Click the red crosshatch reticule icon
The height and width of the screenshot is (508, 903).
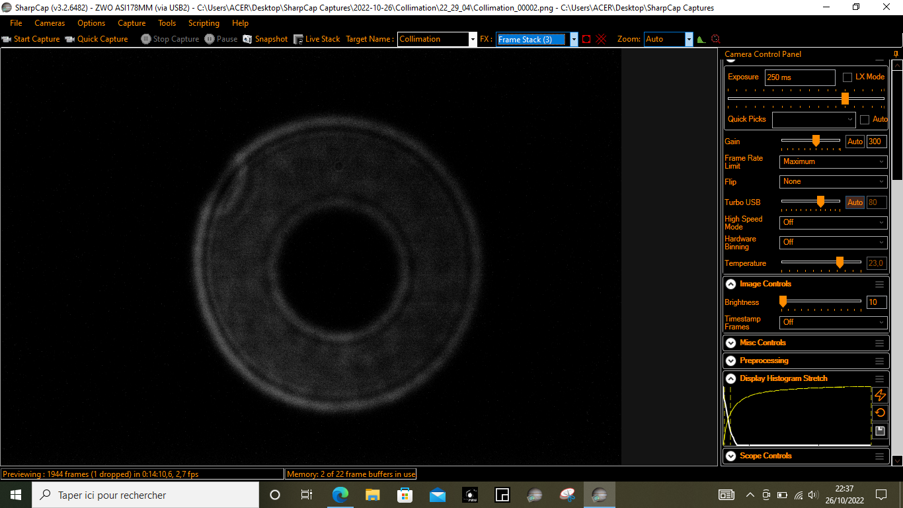coord(601,39)
